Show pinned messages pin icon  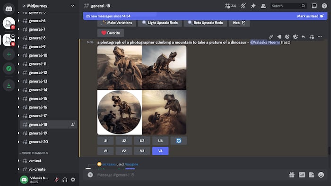coord(253,6)
